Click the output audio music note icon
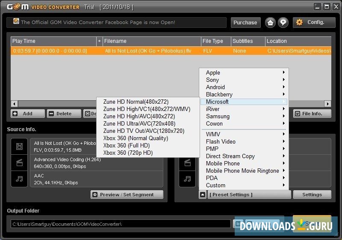 [x=187, y=179]
